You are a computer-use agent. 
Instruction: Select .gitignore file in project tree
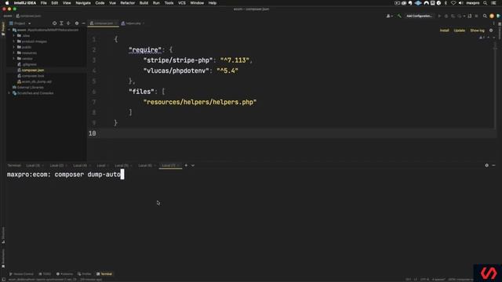coord(29,64)
